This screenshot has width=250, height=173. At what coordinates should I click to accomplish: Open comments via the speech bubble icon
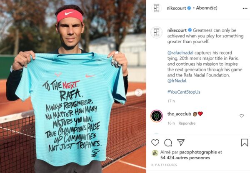tap(168, 143)
